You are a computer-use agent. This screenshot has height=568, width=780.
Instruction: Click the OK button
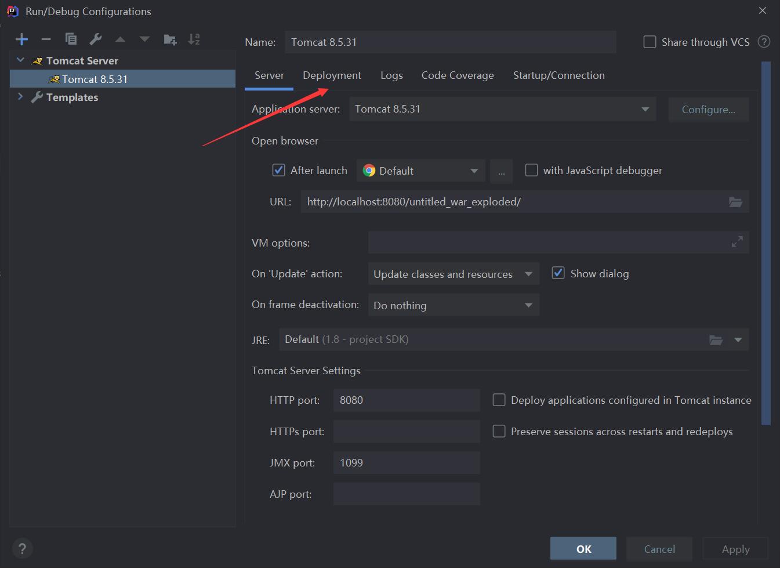tap(583, 549)
